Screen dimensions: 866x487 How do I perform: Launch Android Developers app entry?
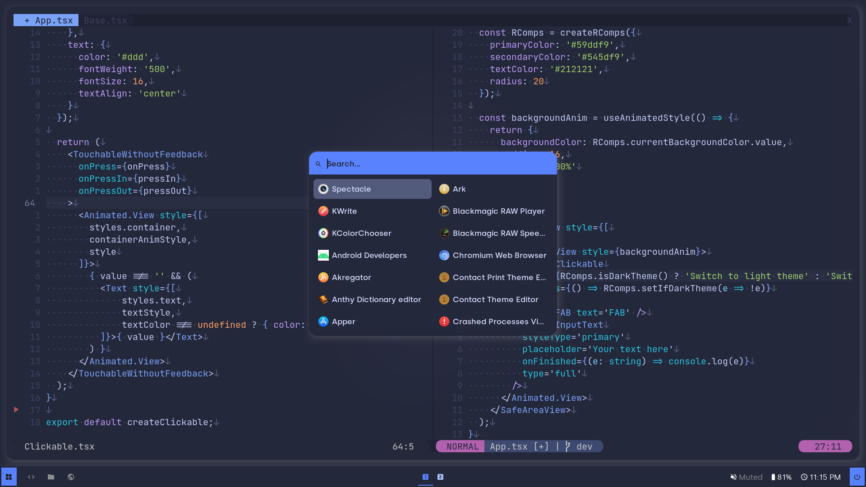pos(369,255)
